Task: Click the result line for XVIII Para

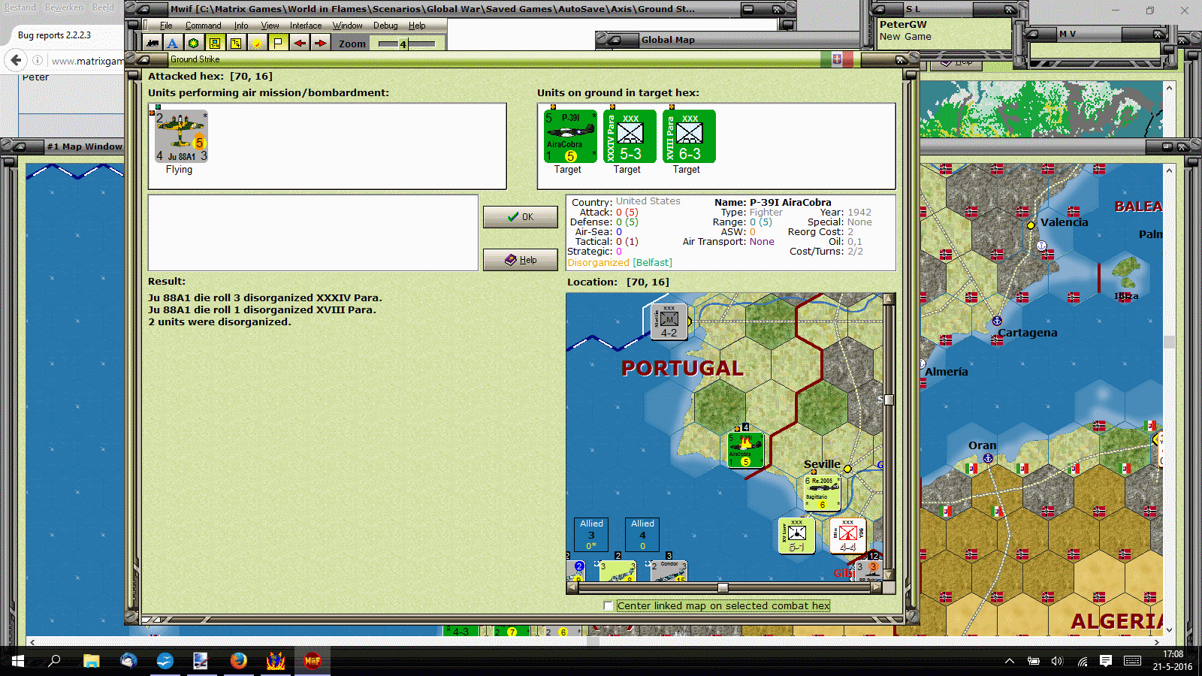Action: pyautogui.click(x=261, y=309)
